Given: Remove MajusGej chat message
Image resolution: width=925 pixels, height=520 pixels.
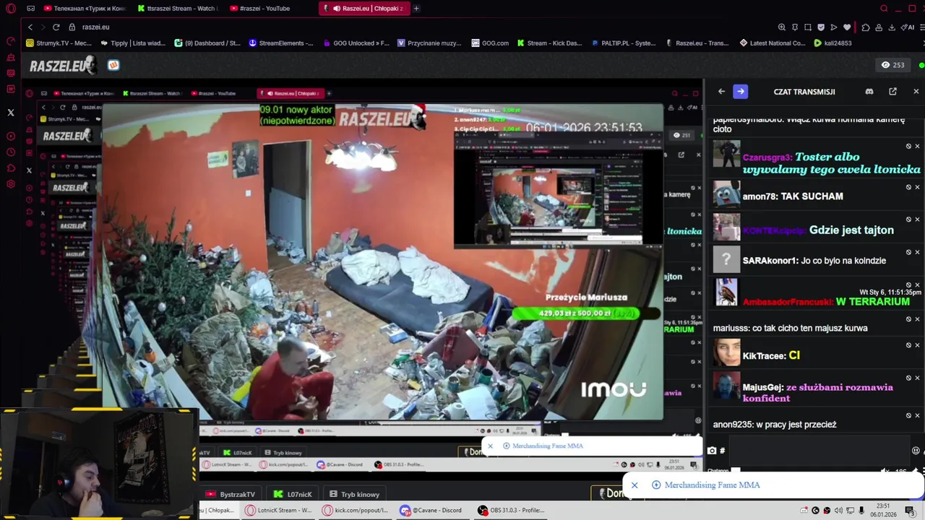Looking at the screenshot, I should (917, 378).
